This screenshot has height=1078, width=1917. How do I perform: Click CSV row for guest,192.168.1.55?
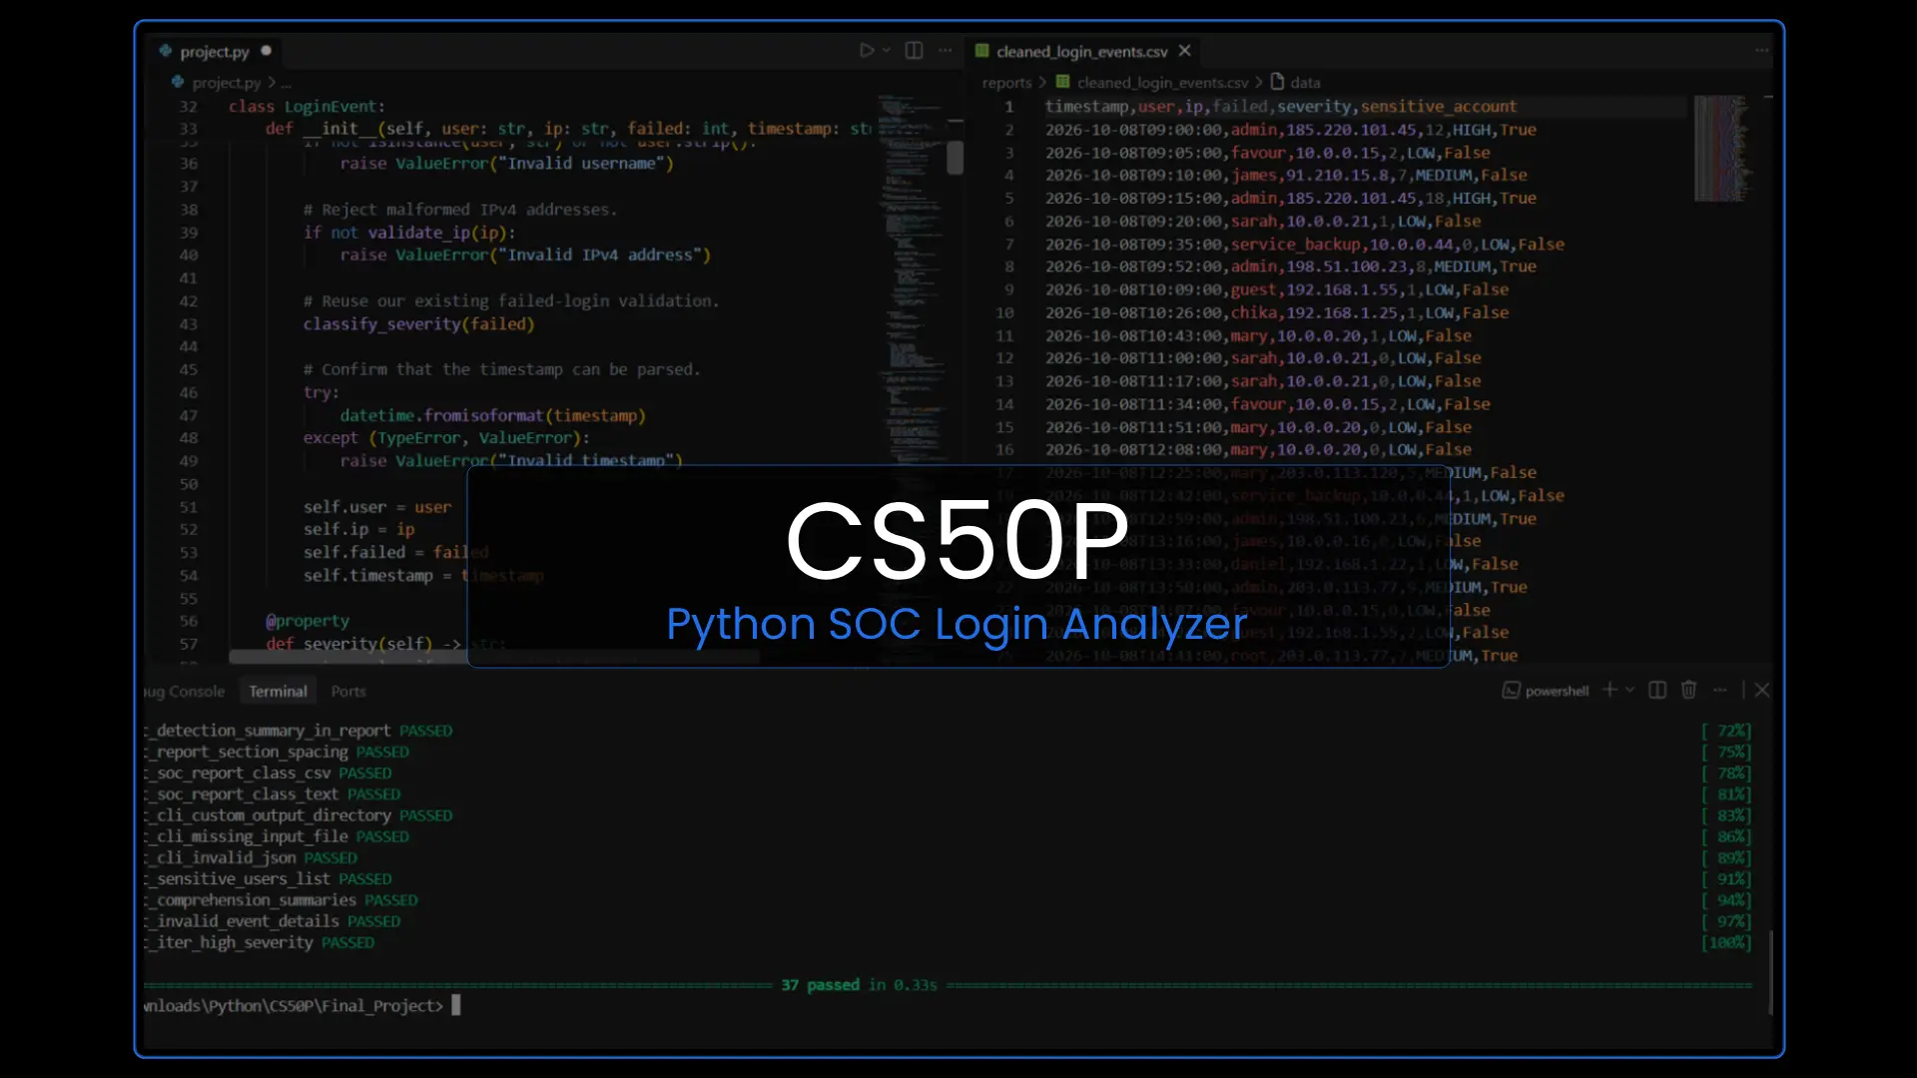1276,289
